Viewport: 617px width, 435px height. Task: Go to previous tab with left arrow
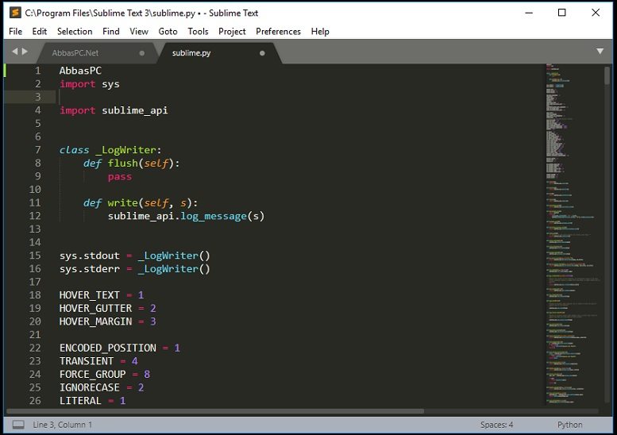coord(15,52)
